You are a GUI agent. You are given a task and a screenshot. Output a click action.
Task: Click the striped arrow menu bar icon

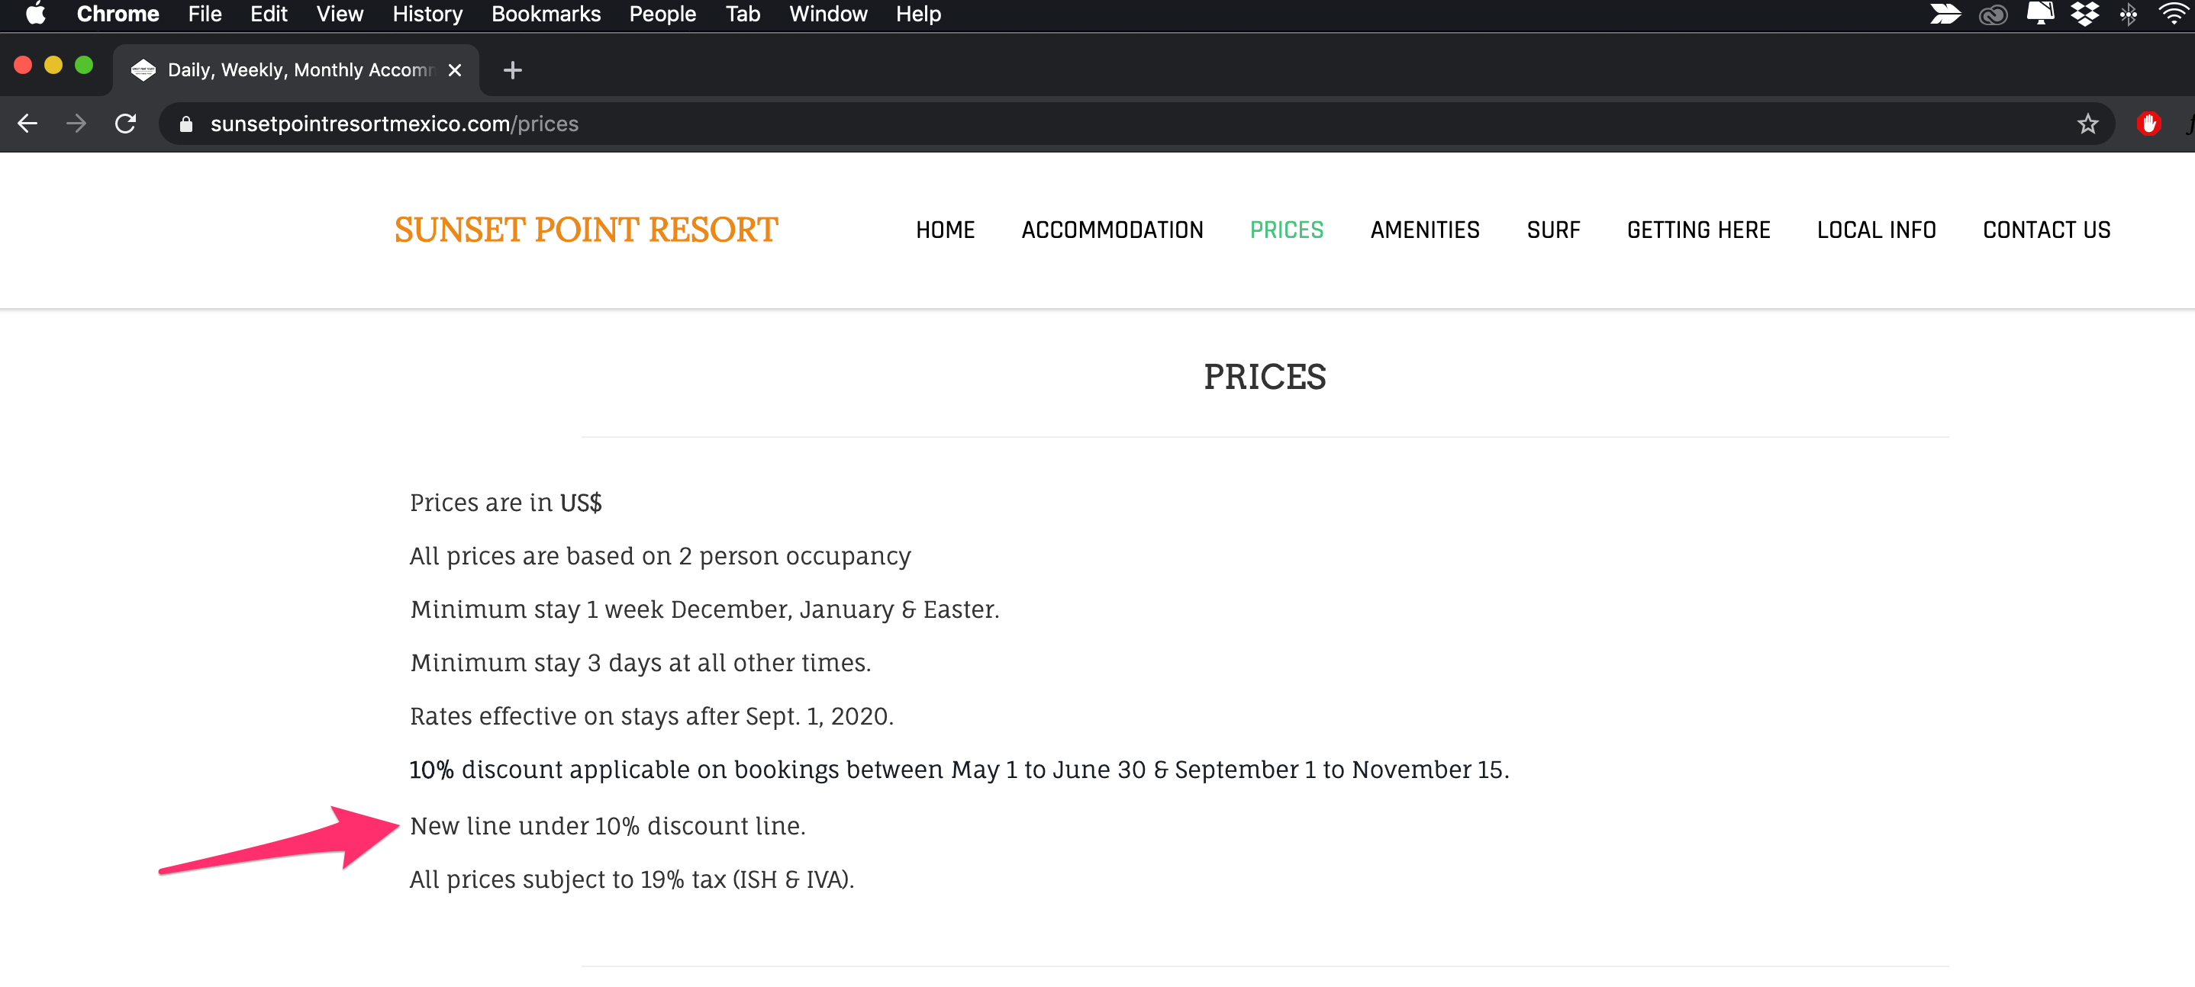pyautogui.click(x=1945, y=14)
